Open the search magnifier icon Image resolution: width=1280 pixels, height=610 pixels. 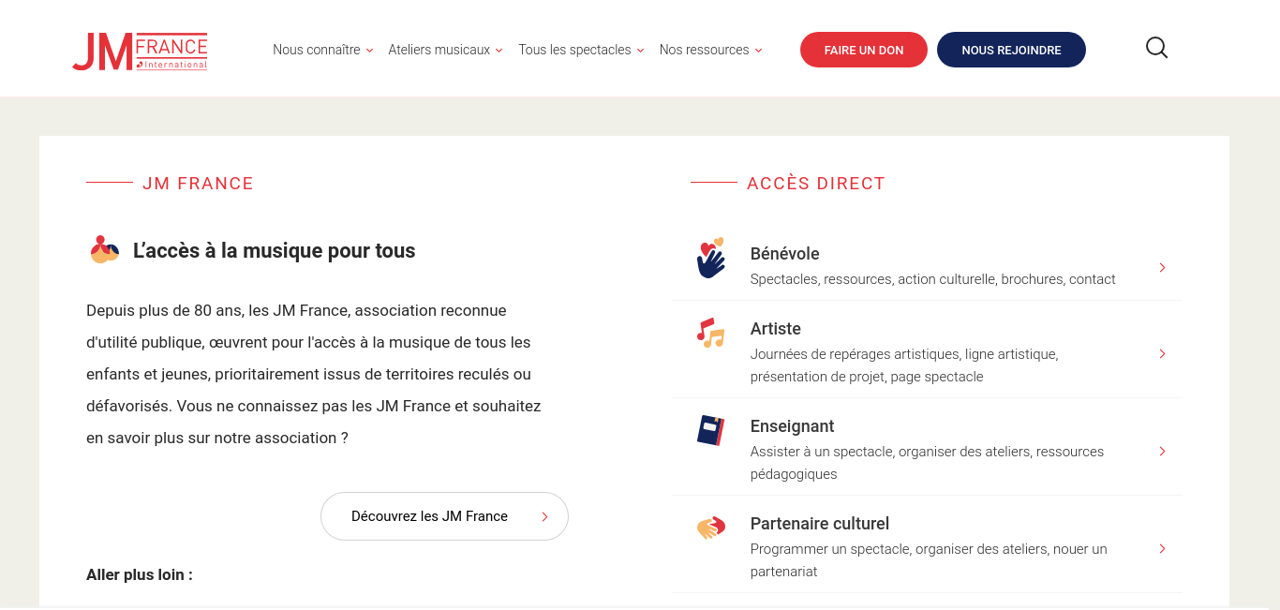pos(1157,48)
